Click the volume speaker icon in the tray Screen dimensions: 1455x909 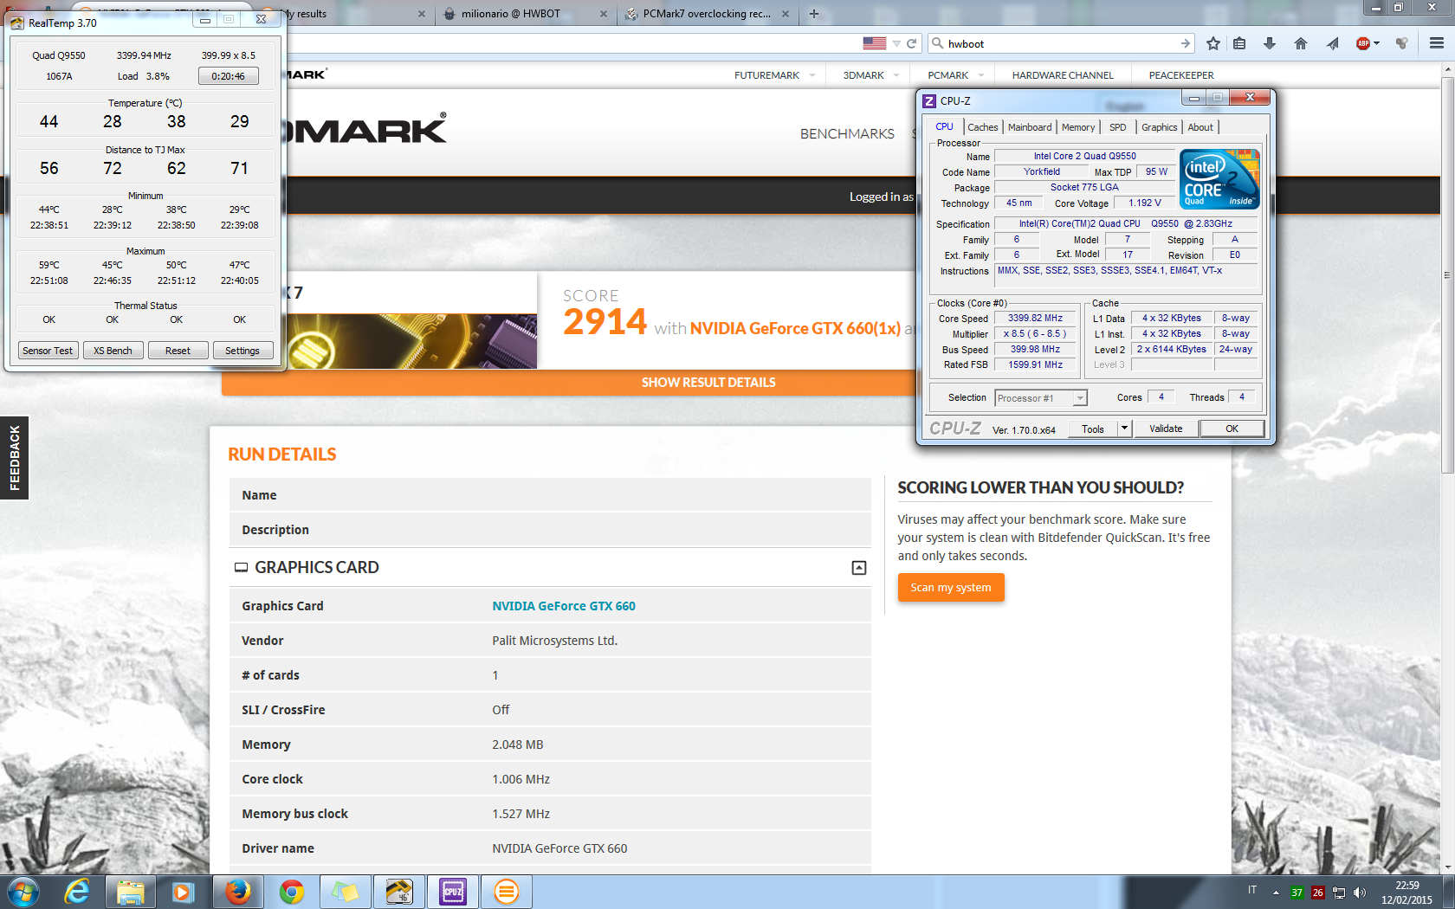1360,893
